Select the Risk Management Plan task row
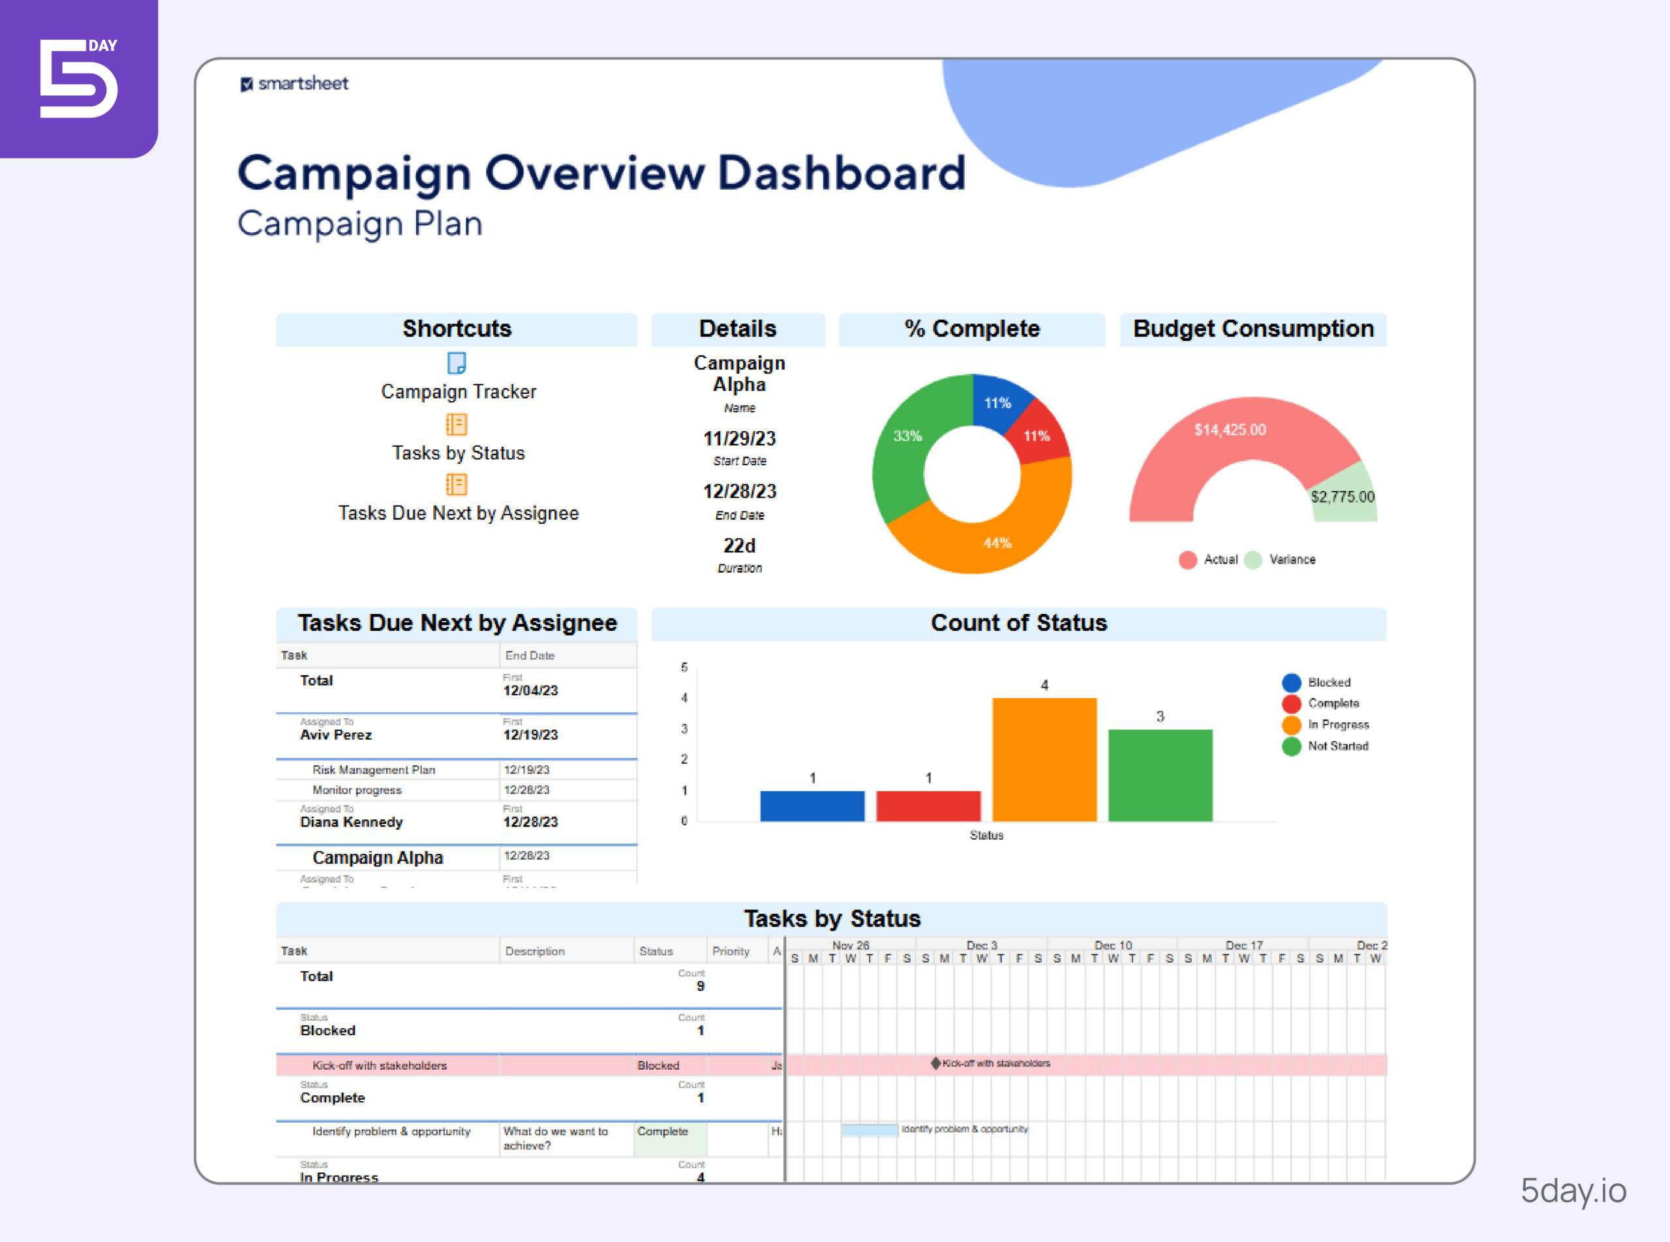1670x1242 pixels. click(x=457, y=770)
